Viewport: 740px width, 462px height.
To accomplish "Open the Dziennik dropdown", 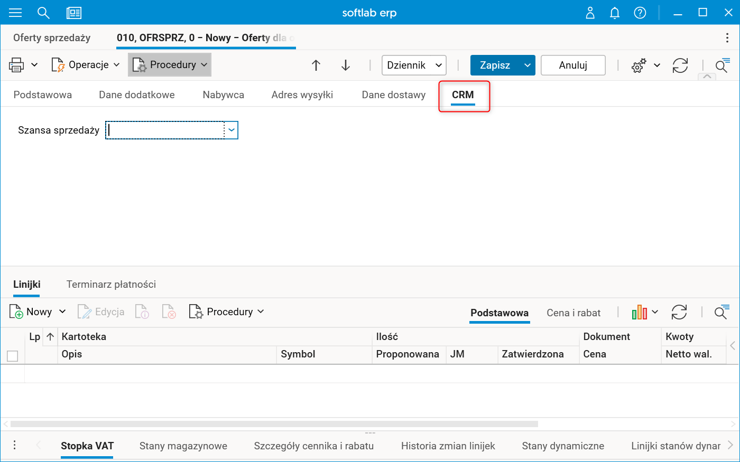I will tap(414, 65).
